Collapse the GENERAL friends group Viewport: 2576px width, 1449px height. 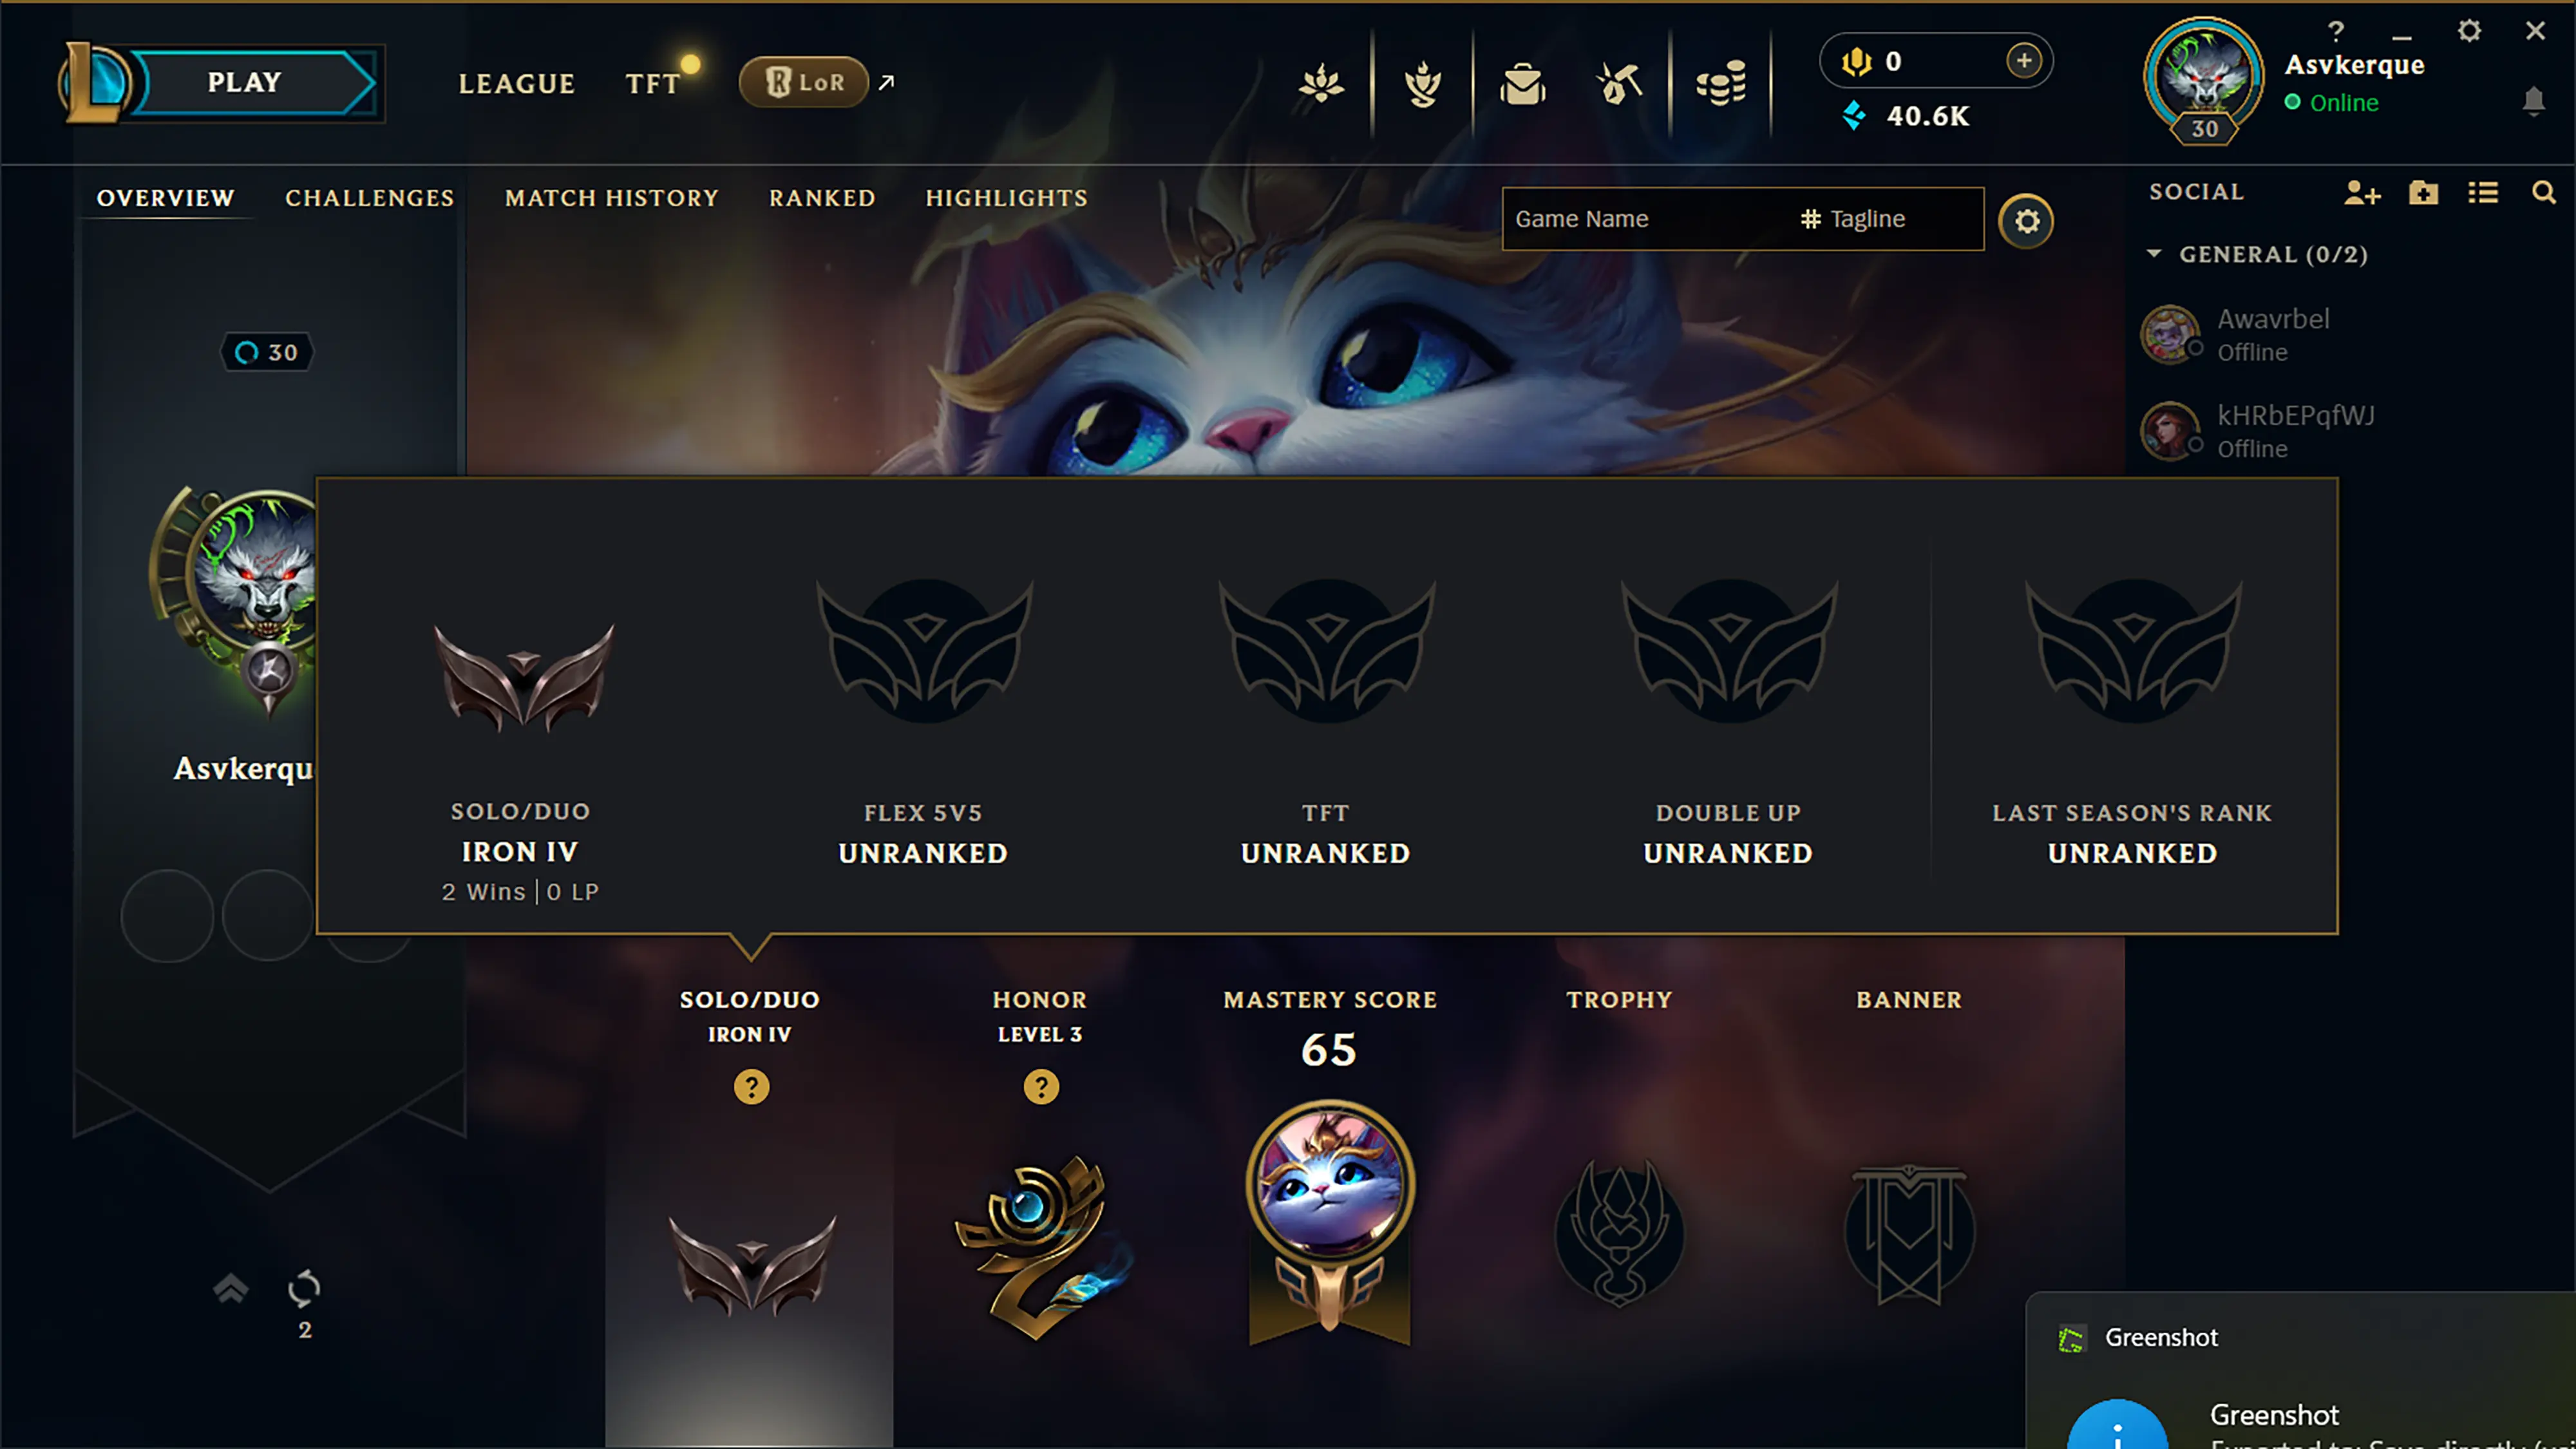point(2155,254)
